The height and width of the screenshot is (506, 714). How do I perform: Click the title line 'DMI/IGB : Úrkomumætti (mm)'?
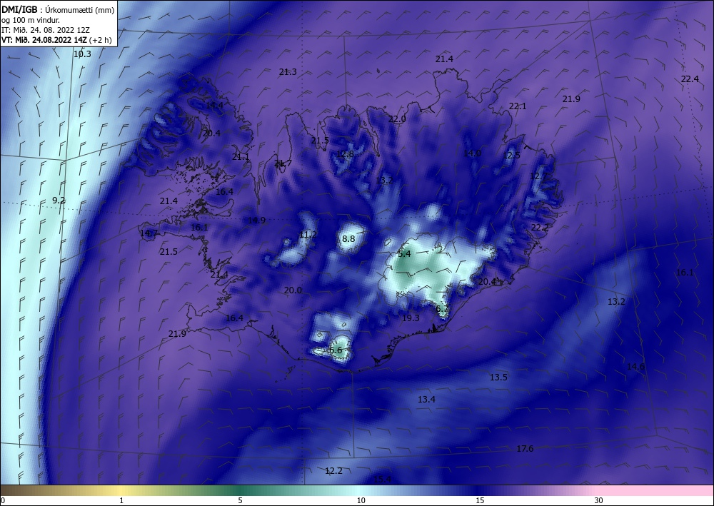tap(57, 10)
